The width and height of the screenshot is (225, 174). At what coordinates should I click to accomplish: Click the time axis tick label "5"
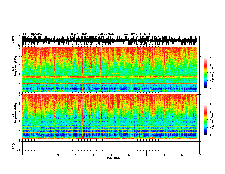point(111,155)
